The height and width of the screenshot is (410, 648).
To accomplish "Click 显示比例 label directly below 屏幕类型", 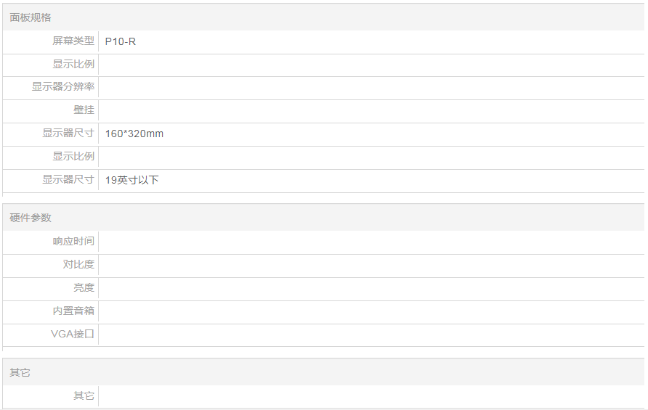I will click(73, 65).
